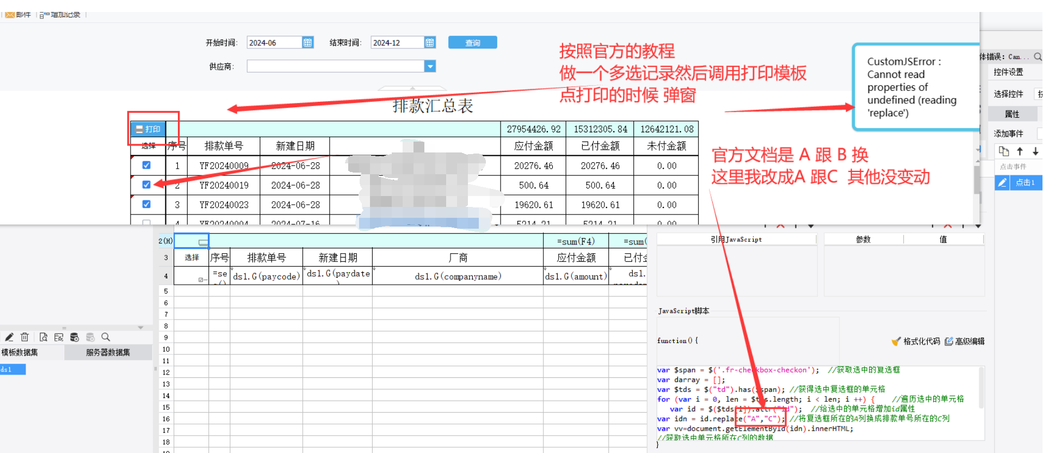The width and height of the screenshot is (1043, 453).
Task: Uncheck the row for YF20240019
Action: [146, 185]
